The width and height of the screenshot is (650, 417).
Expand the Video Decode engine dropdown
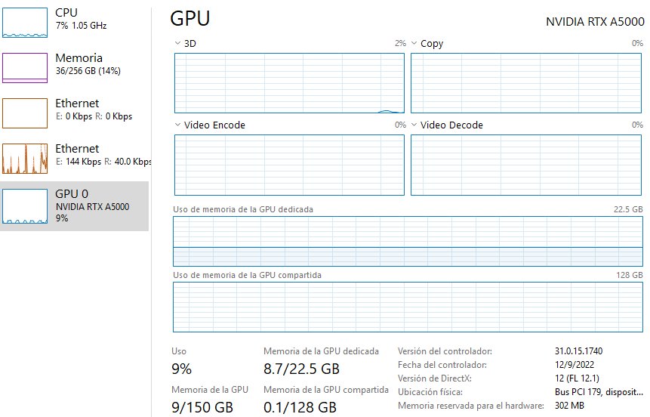tap(414, 125)
